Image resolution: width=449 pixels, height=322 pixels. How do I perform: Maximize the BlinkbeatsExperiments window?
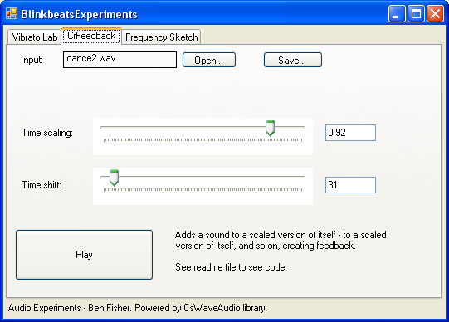[x=416, y=13]
